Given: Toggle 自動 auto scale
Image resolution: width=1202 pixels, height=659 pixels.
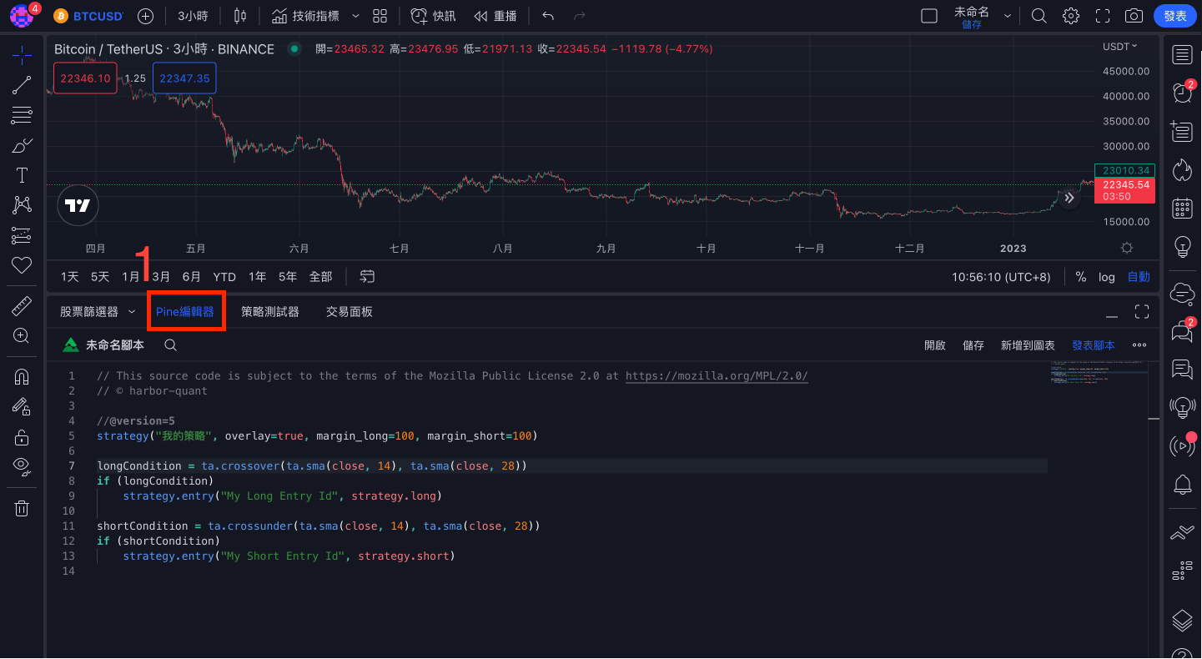Looking at the screenshot, I should [x=1139, y=277].
